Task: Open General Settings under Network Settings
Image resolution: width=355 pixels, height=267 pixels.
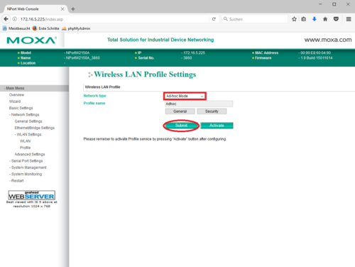Action: click(x=28, y=121)
